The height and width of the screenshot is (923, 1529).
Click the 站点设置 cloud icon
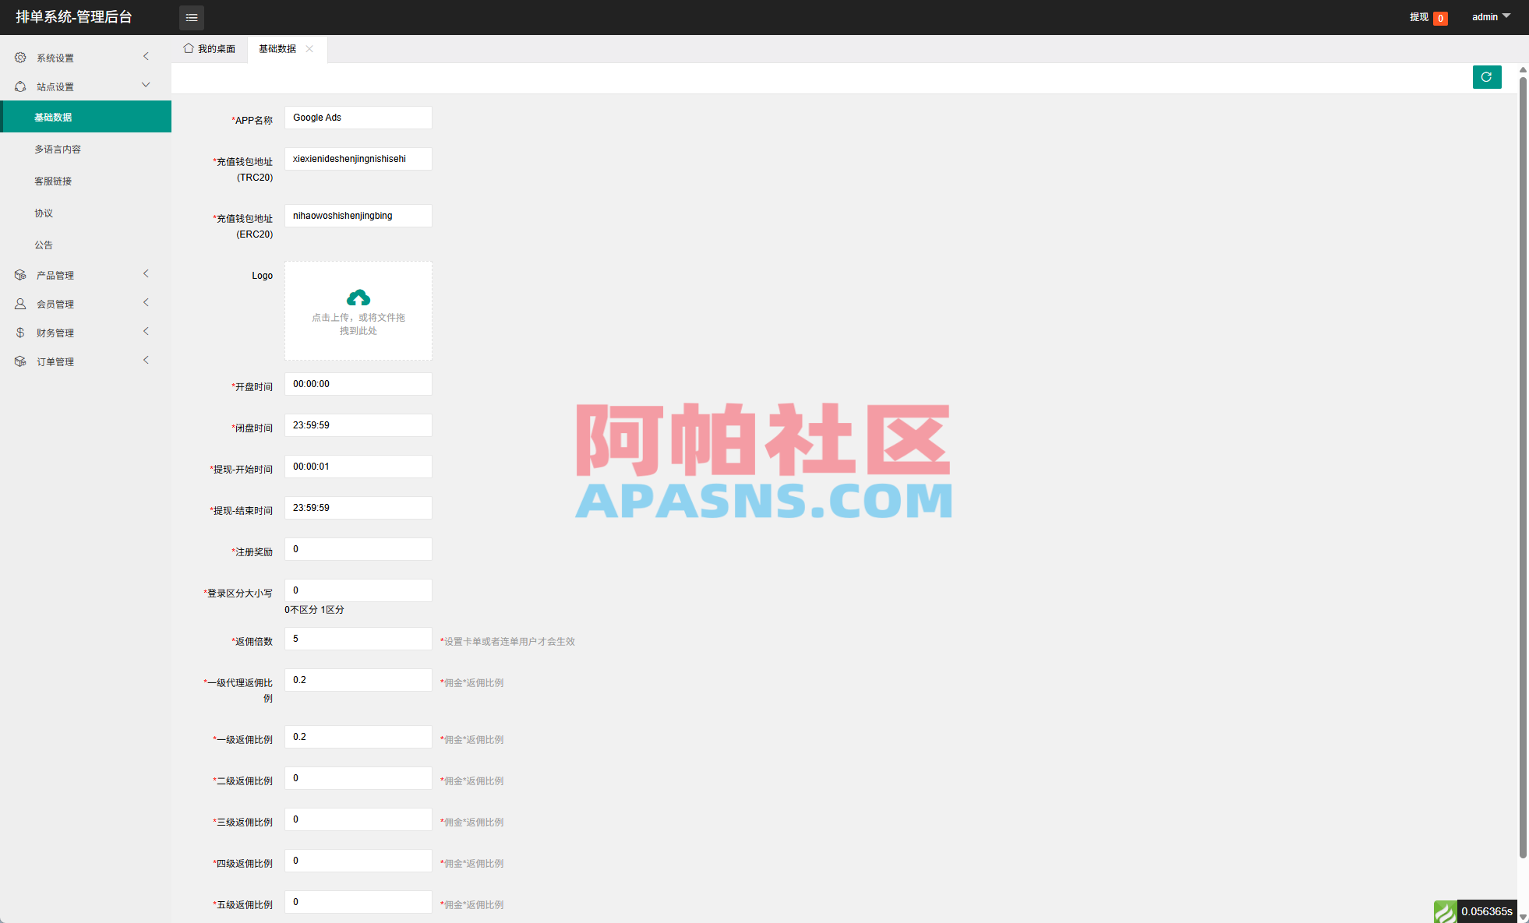[x=19, y=86]
